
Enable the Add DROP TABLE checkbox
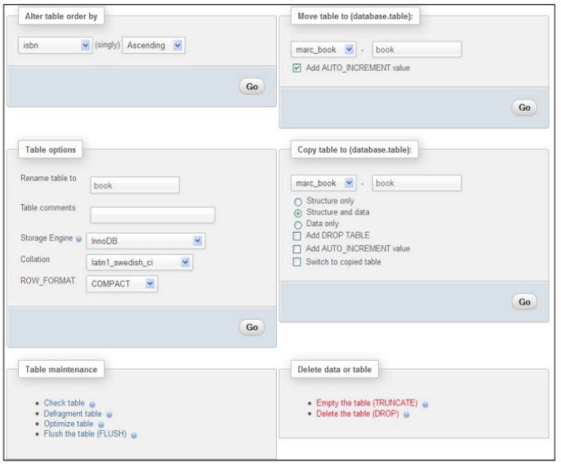[x=298, y=236]
